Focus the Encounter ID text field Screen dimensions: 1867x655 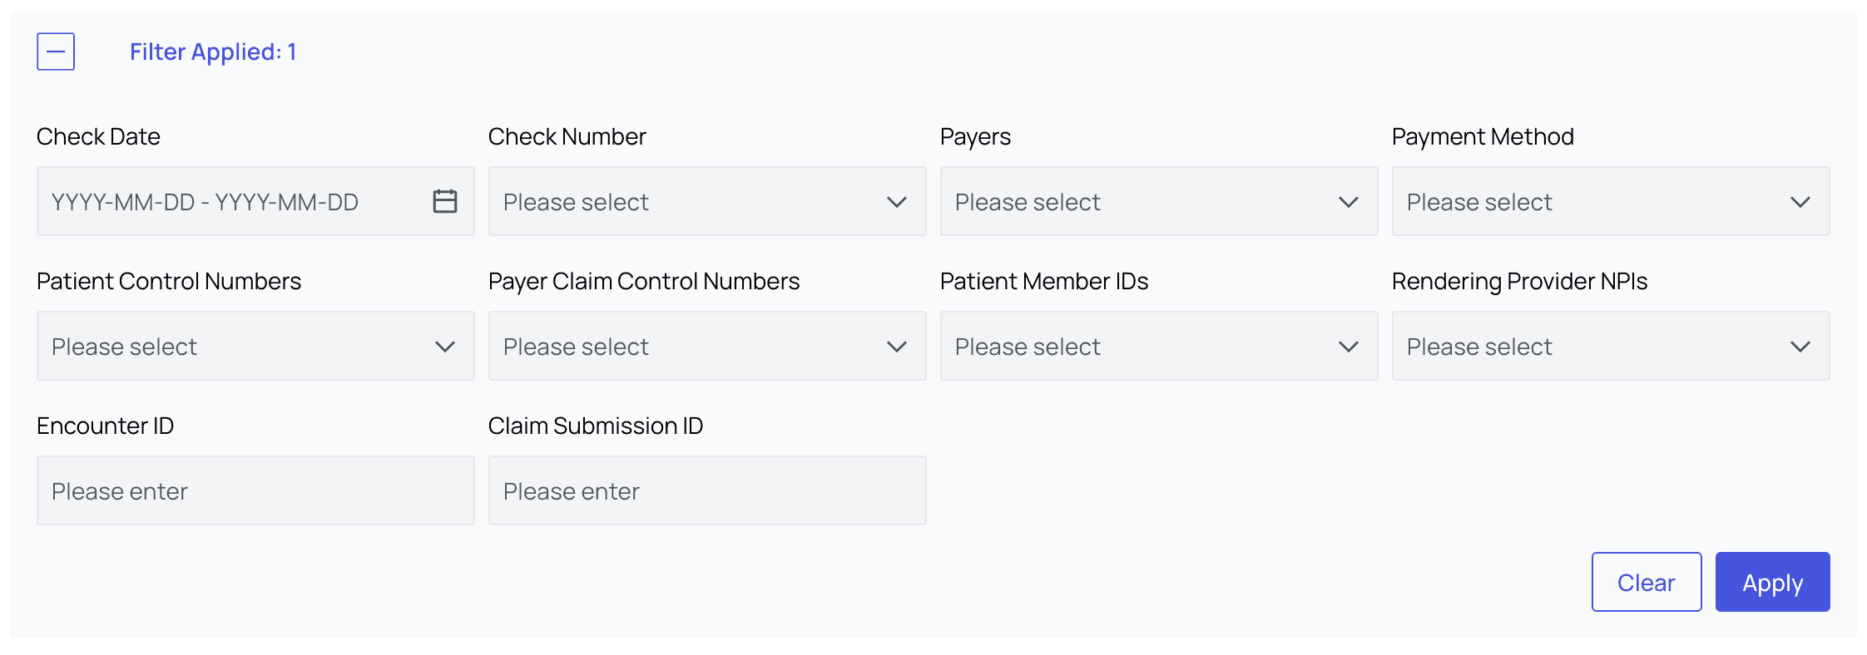255,490
